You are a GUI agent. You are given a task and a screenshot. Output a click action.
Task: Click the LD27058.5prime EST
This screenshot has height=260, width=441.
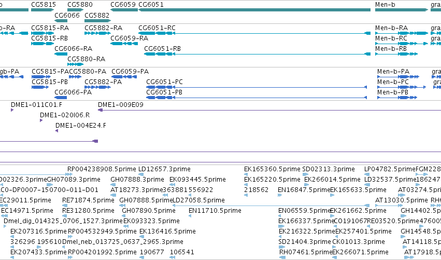pos(271,206)
